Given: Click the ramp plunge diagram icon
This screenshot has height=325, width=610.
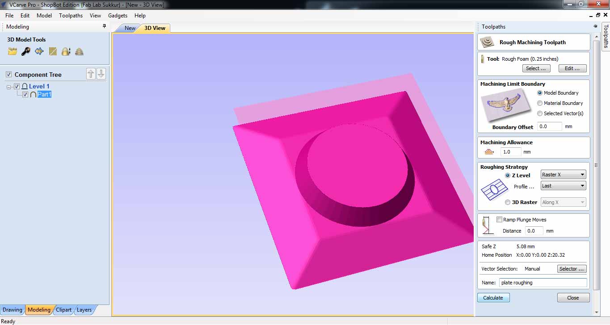Looking at the screenshot, I should 487,225.
